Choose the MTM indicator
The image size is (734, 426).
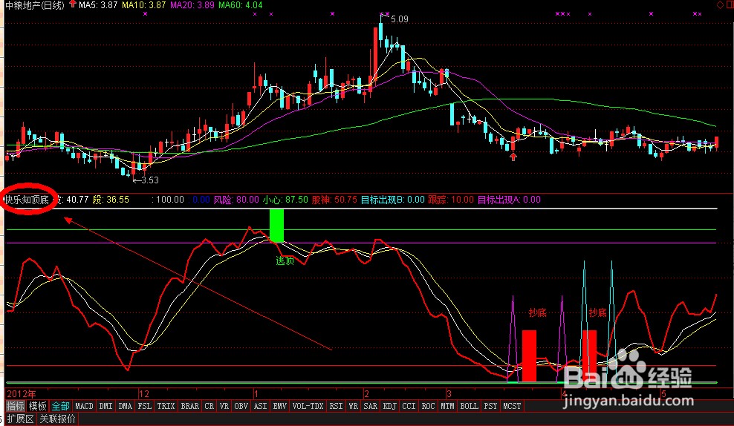[x=447, y=406]
